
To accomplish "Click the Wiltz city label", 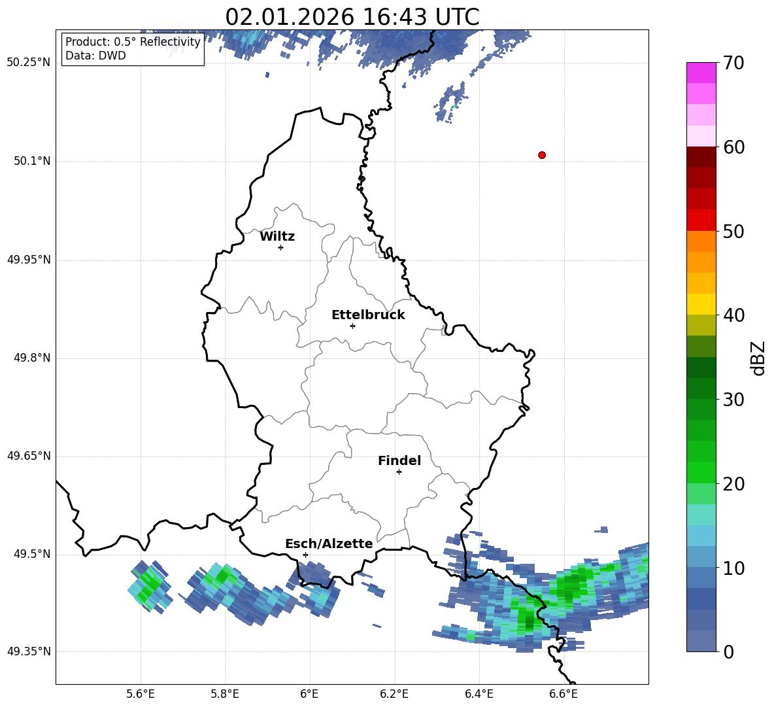I will click(x=277, y=237).
